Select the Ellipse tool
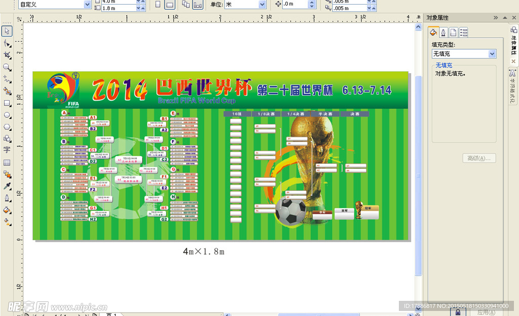The height and width of the screenshot is (316, 519). tap(7, 115)
